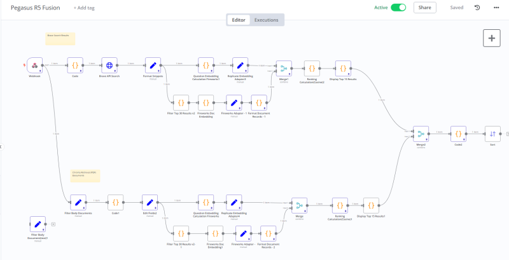Select the Sort node icon
Viewport: 509px width, 260px height.
[492, 134]
